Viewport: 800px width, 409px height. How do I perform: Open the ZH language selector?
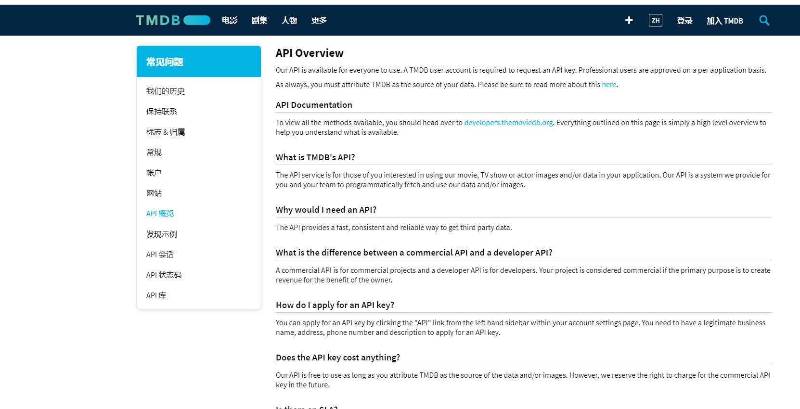point(655,20)
